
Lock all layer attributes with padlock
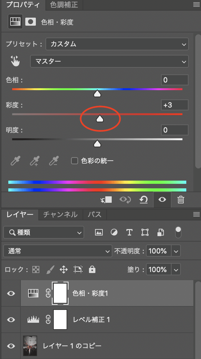(x=92, y=269)
